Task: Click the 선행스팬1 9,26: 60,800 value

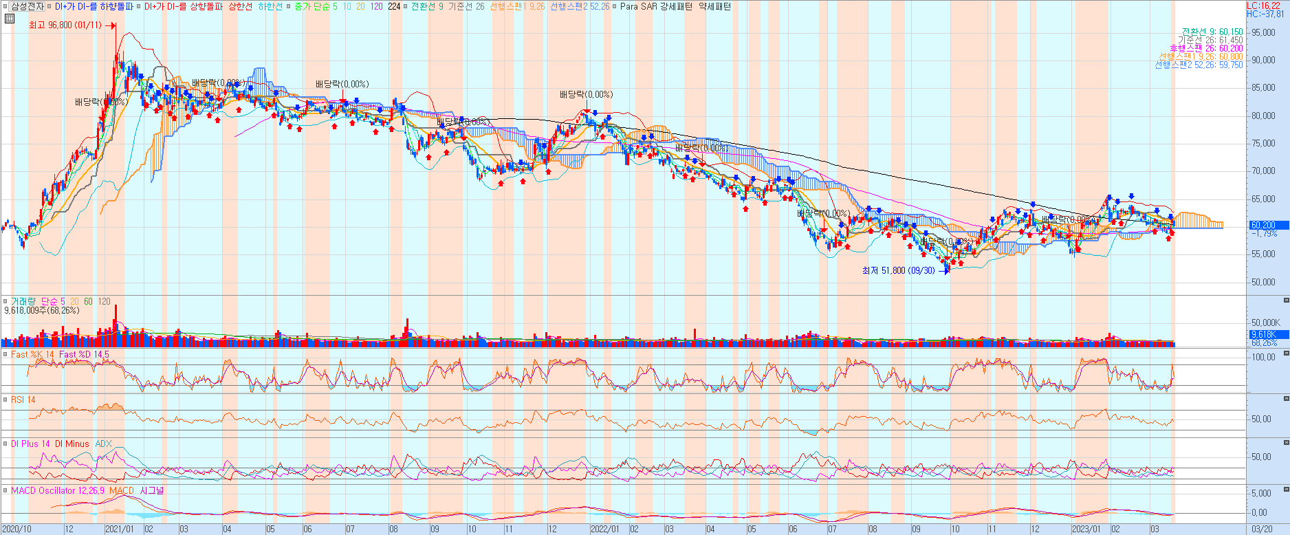Action: click(x=1201, y=57)
